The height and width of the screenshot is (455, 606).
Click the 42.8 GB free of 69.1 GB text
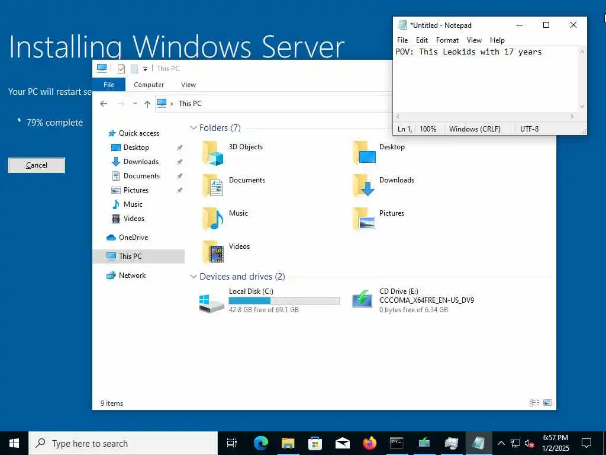tap(263, 309)
